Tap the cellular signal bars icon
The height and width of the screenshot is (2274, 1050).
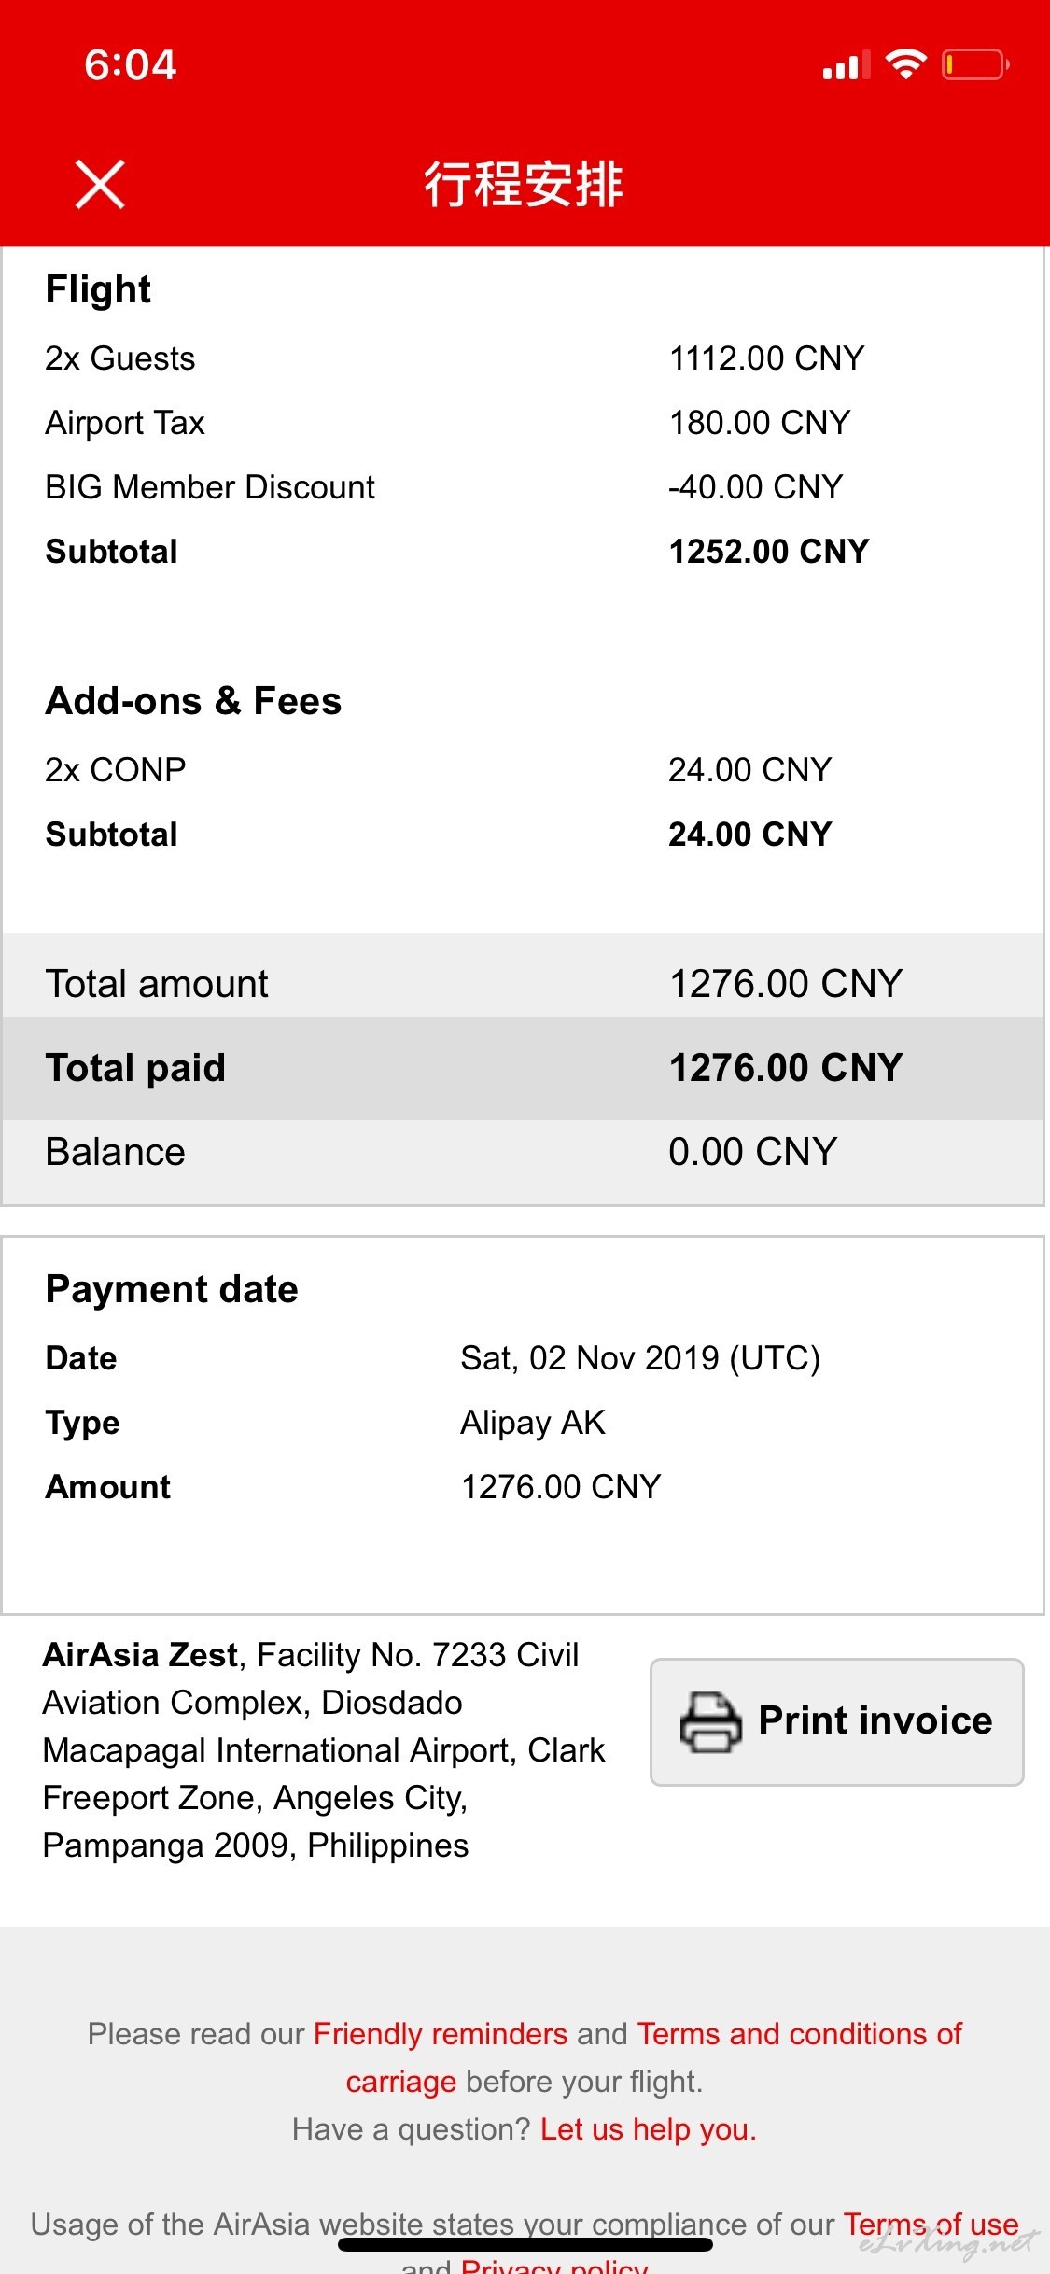pos(847,65)
